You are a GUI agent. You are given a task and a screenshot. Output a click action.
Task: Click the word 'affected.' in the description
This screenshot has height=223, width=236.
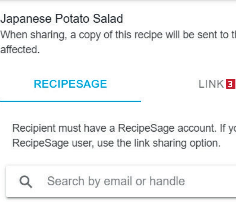[x=20, y=50]
